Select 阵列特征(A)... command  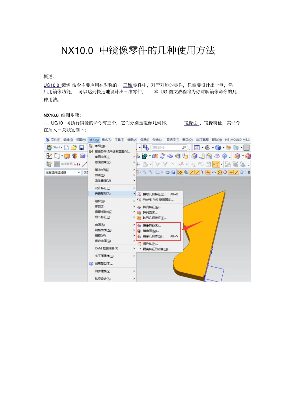tap(160, 207)
